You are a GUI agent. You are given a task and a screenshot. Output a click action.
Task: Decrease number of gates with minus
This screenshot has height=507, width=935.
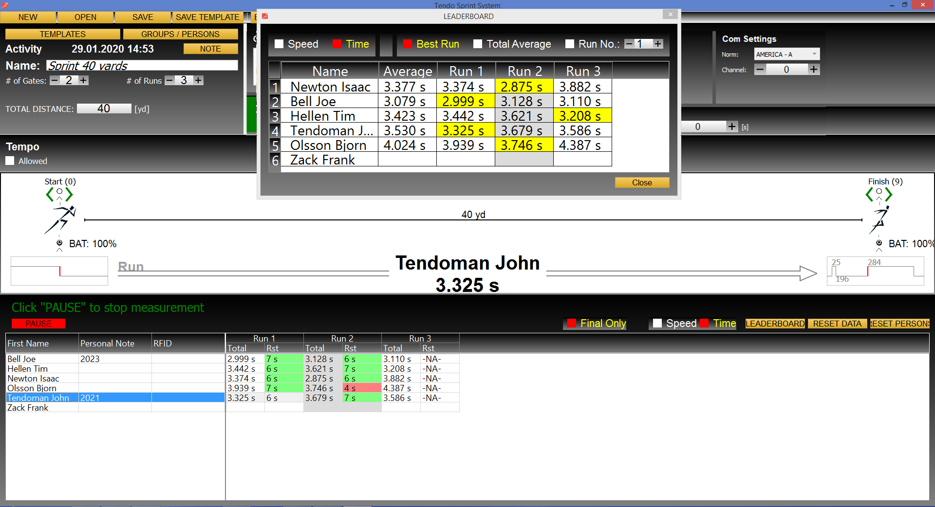(55, 80)
